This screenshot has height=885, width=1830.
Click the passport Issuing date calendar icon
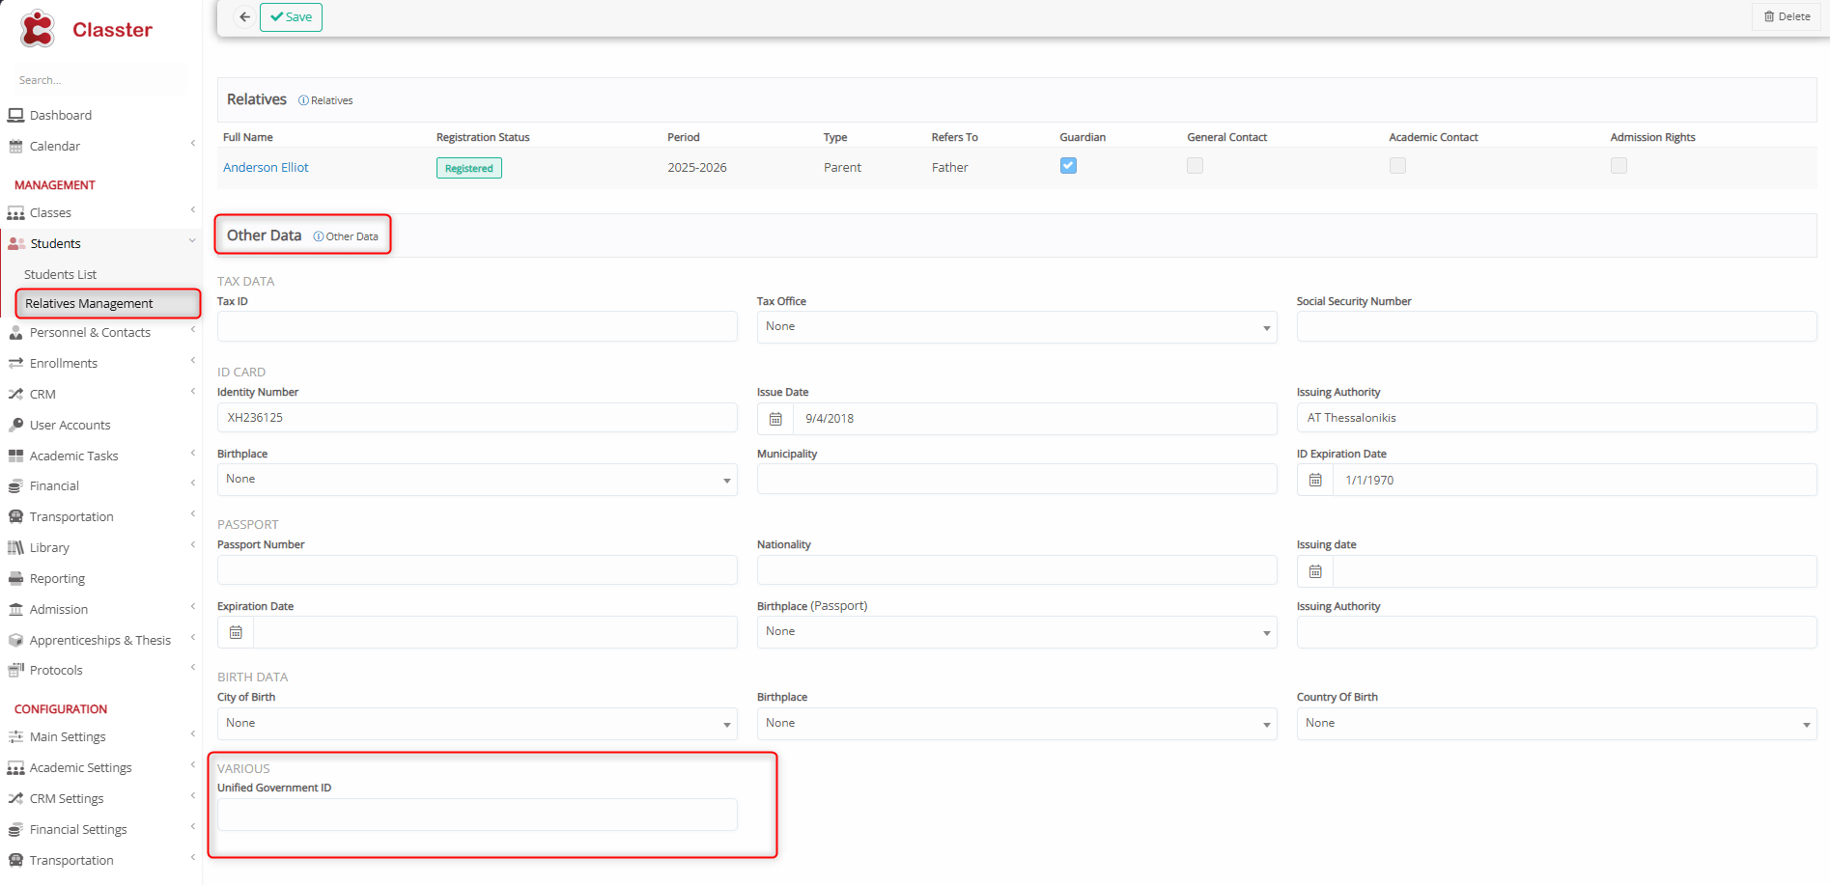click(1315, 571)
